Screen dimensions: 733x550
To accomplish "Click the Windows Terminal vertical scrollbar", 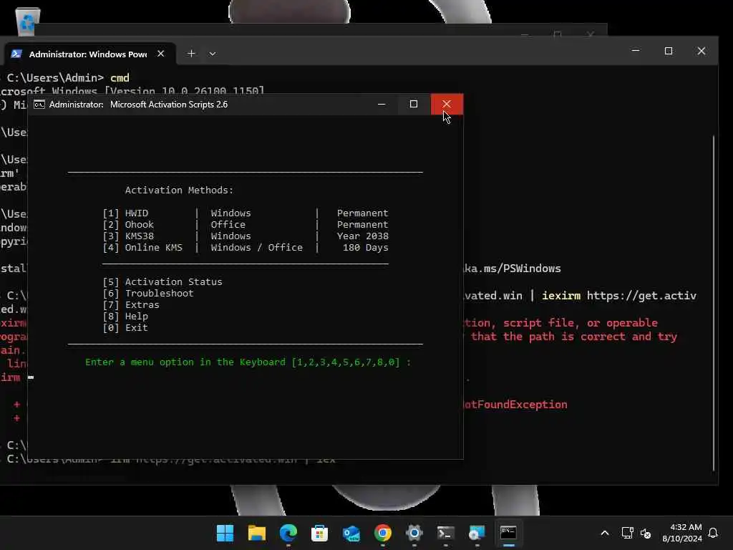I will tap(714, 303).
